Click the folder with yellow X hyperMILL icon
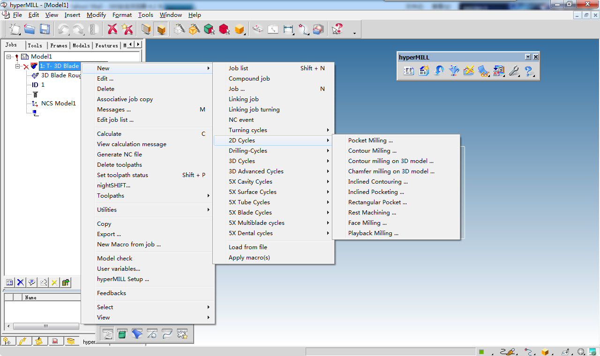Screen dimensions: 600x356 click(x=469, y=71)
